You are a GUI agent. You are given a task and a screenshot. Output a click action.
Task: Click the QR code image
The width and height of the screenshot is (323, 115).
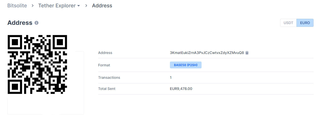(x=37, y=64)
